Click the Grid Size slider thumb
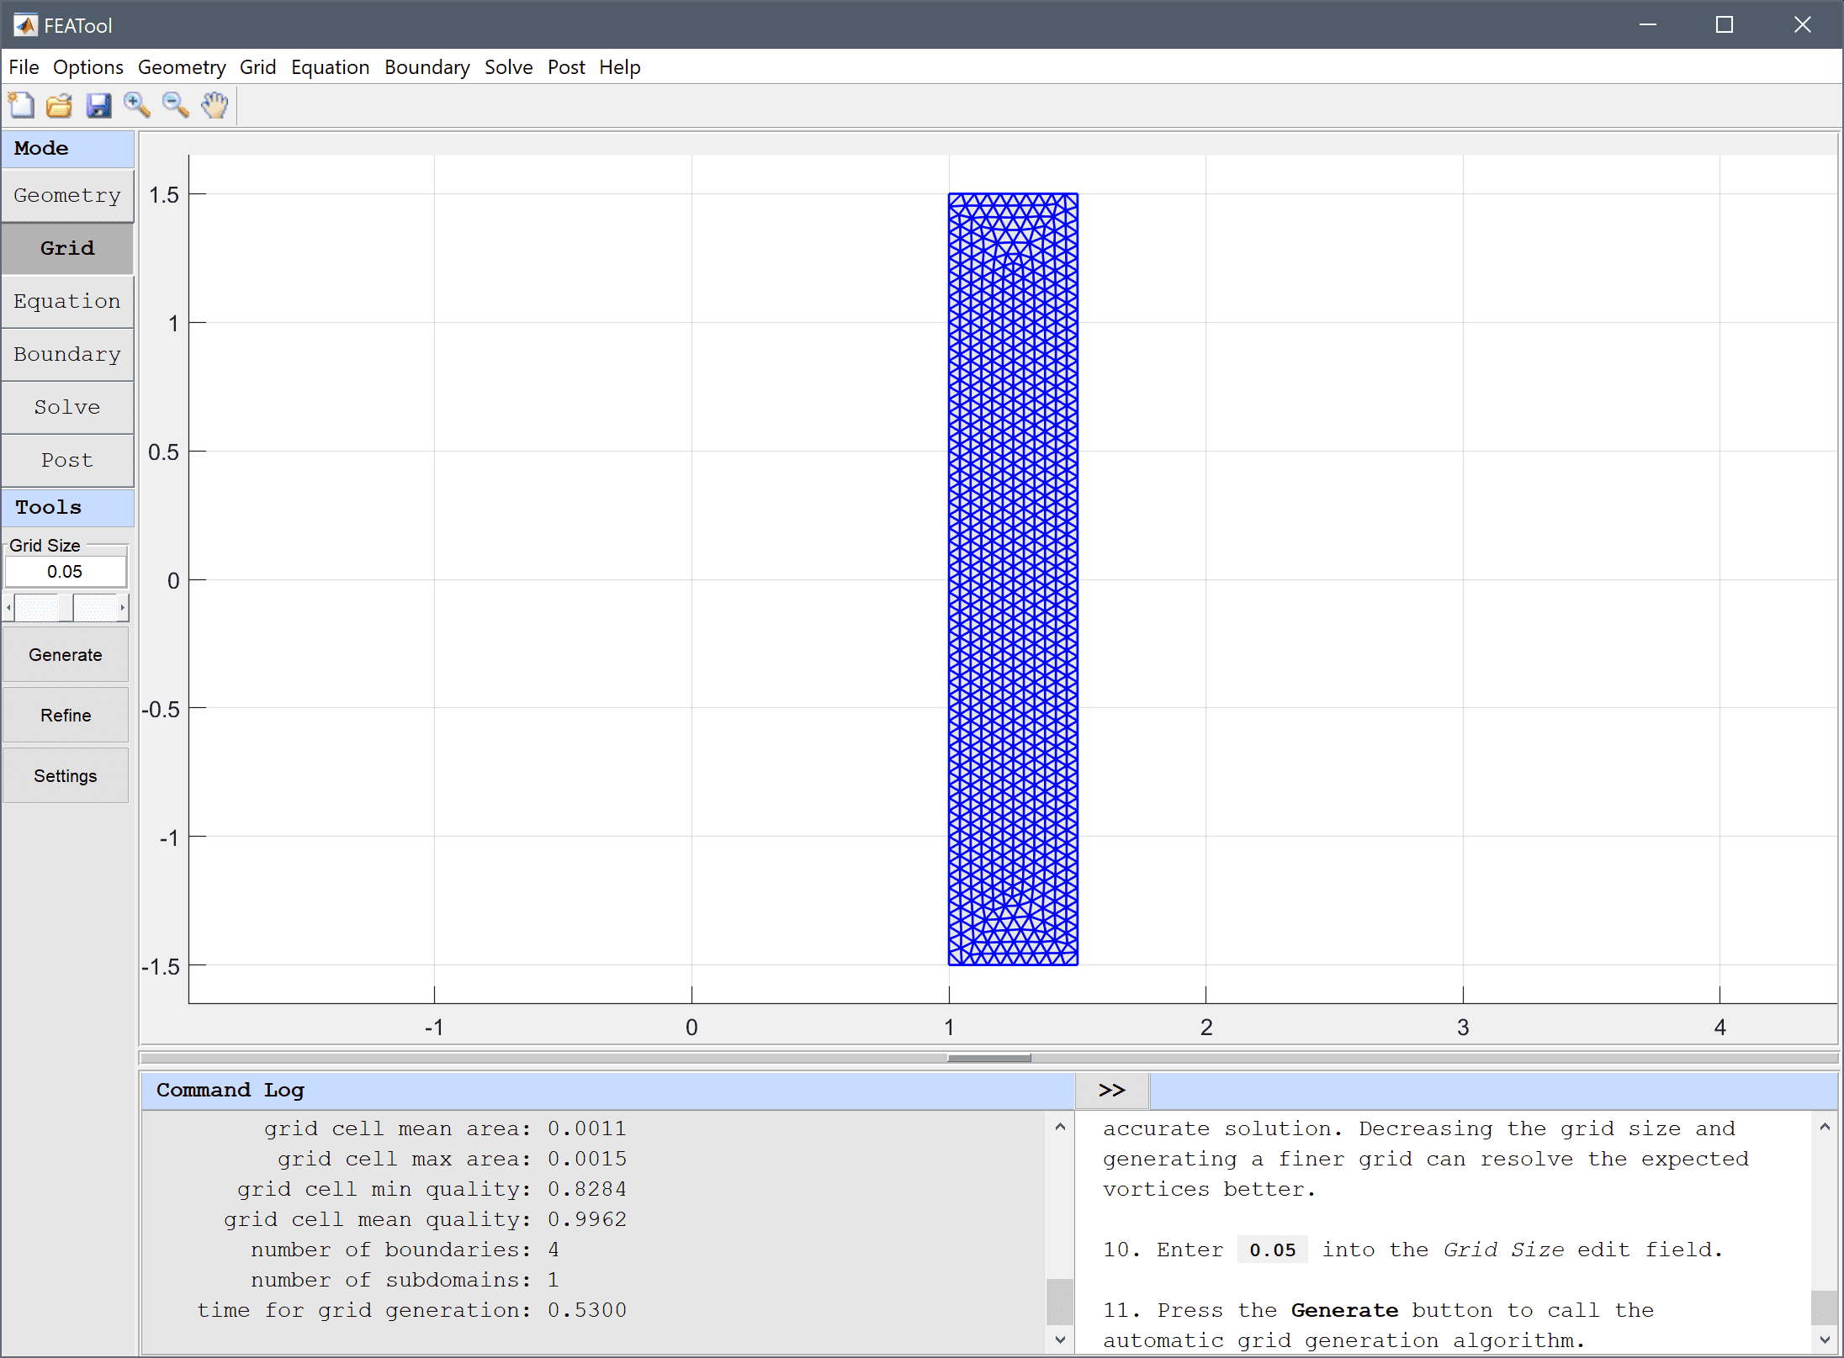 pos(66,607)
